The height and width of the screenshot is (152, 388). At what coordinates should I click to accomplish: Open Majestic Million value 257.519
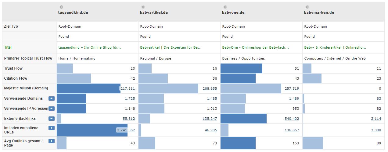[x=292, y=88]
